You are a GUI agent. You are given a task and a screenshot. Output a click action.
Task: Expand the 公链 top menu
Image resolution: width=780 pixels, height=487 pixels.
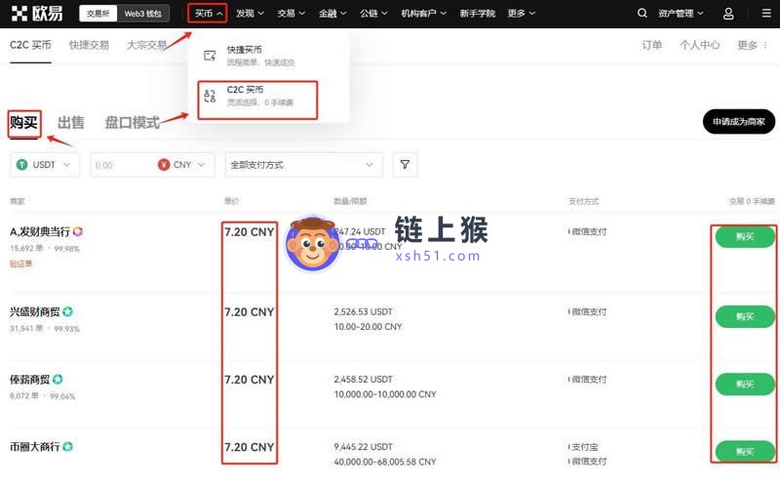373,14
